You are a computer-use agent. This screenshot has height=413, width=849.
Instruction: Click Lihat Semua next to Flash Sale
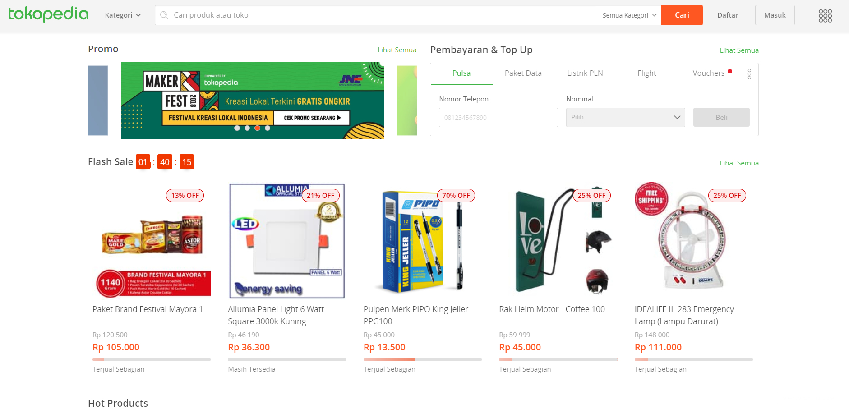pos(739,163)
